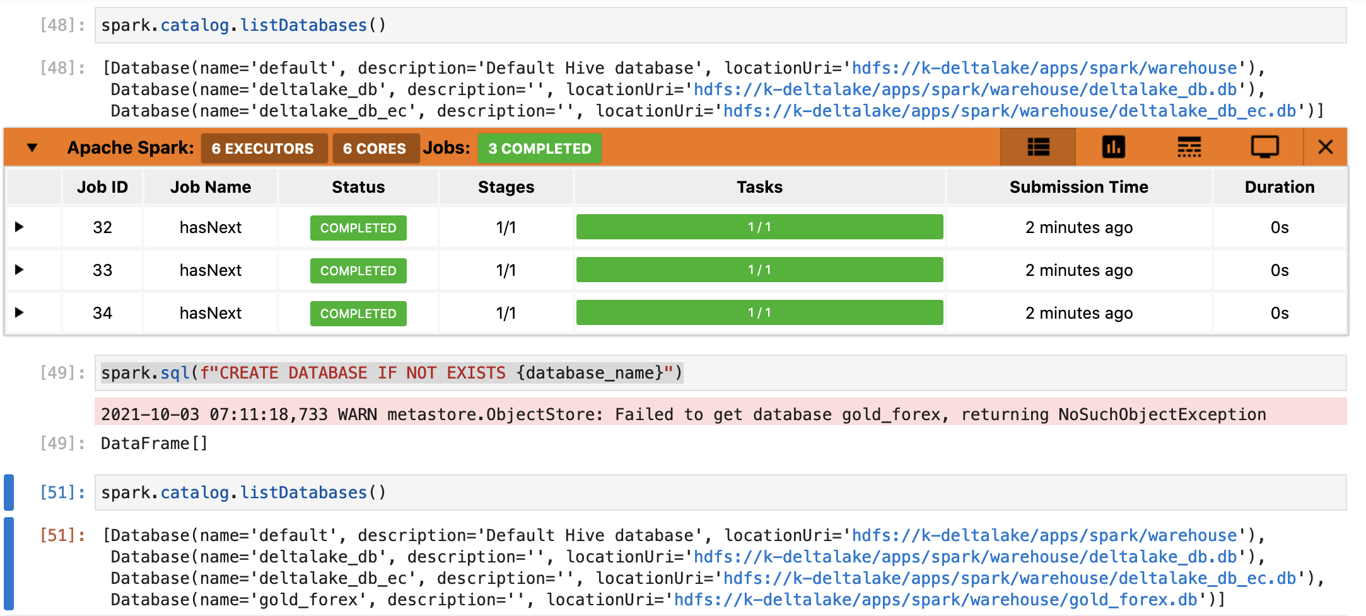Click the Stages column header

pyautogui.click(x=506, y=187)
